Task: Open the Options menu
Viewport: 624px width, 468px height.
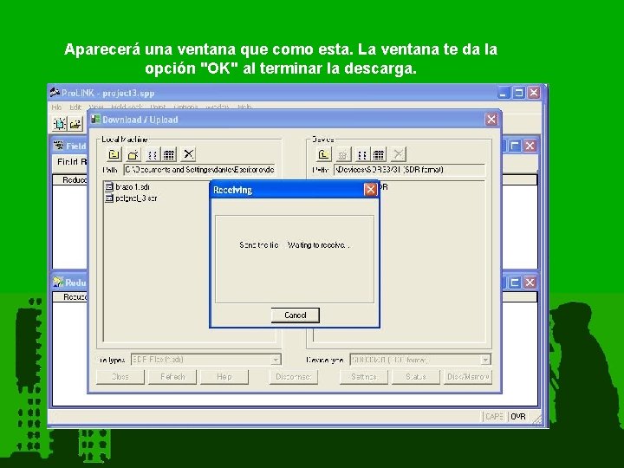Action: coord(185,107)
